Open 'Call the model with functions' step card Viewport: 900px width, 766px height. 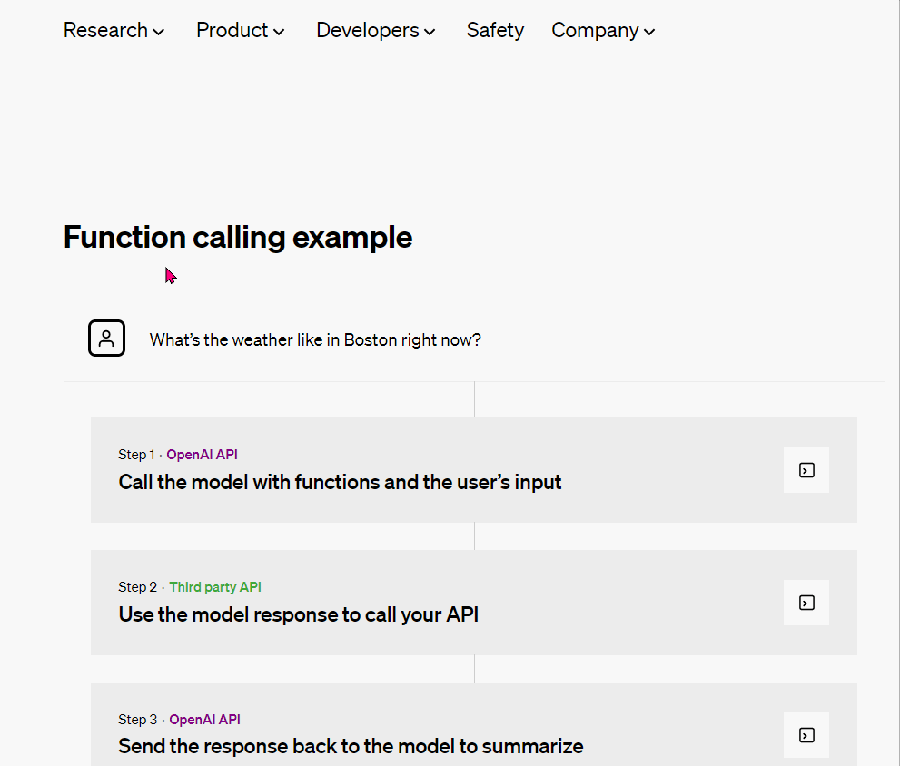474,470
